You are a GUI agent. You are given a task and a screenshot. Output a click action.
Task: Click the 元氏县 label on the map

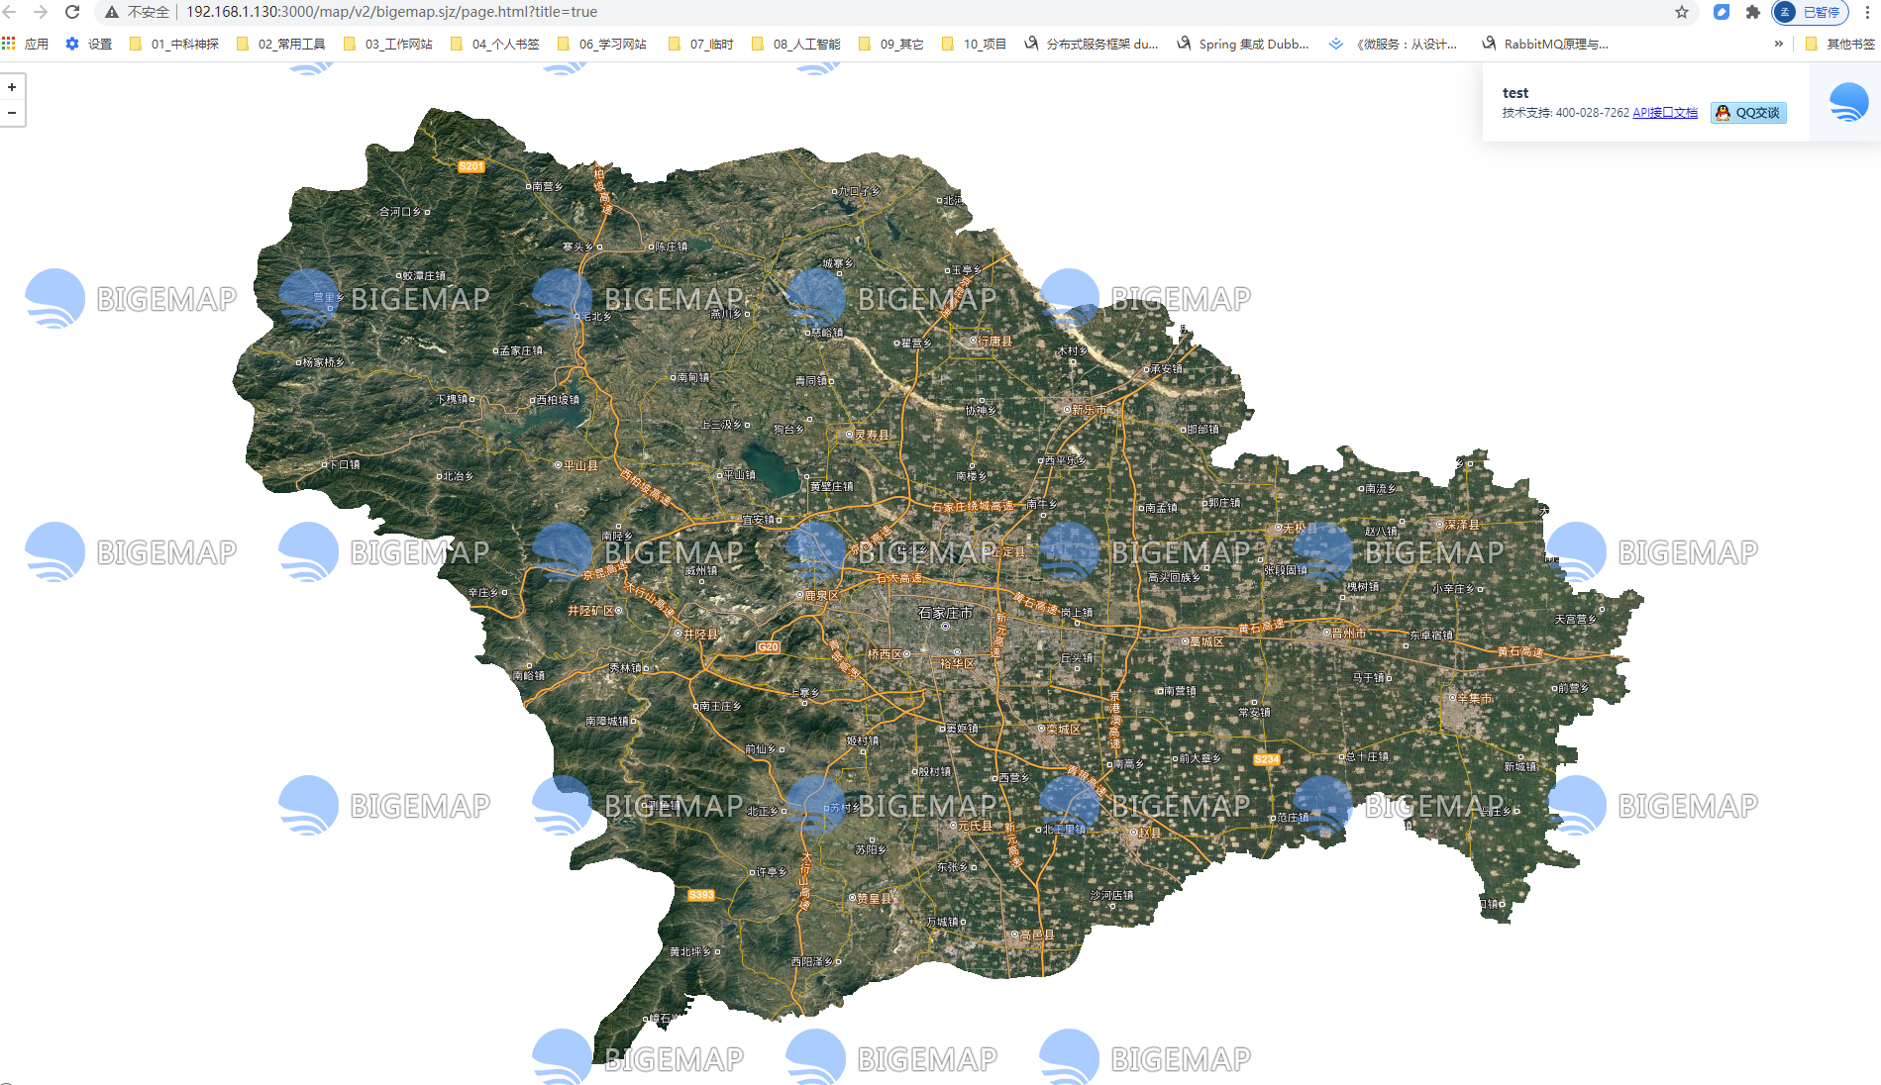coord(975,826)
